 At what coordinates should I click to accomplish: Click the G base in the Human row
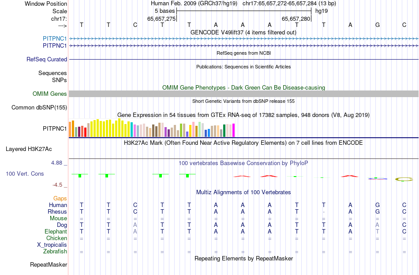(x=377, y=205)
